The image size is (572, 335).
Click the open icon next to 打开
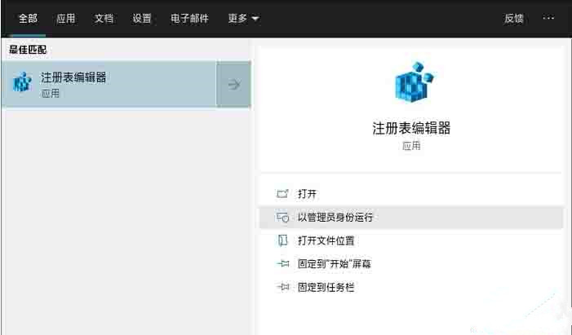click(282, 193)
